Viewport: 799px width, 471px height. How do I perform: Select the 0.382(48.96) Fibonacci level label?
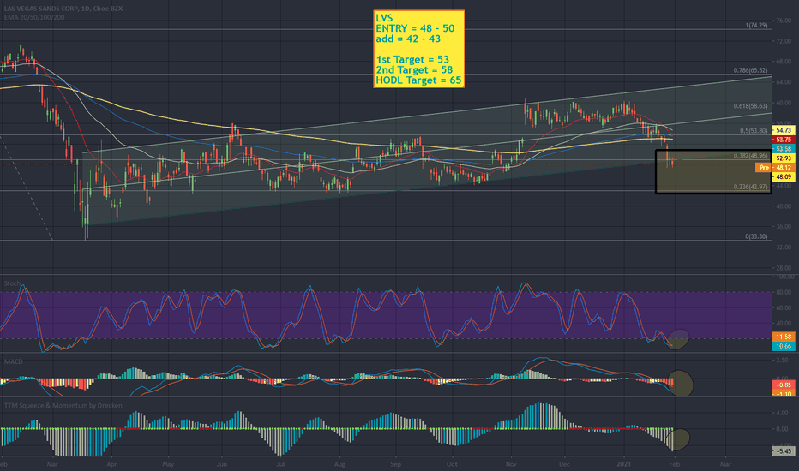click(x=751, y=156)
